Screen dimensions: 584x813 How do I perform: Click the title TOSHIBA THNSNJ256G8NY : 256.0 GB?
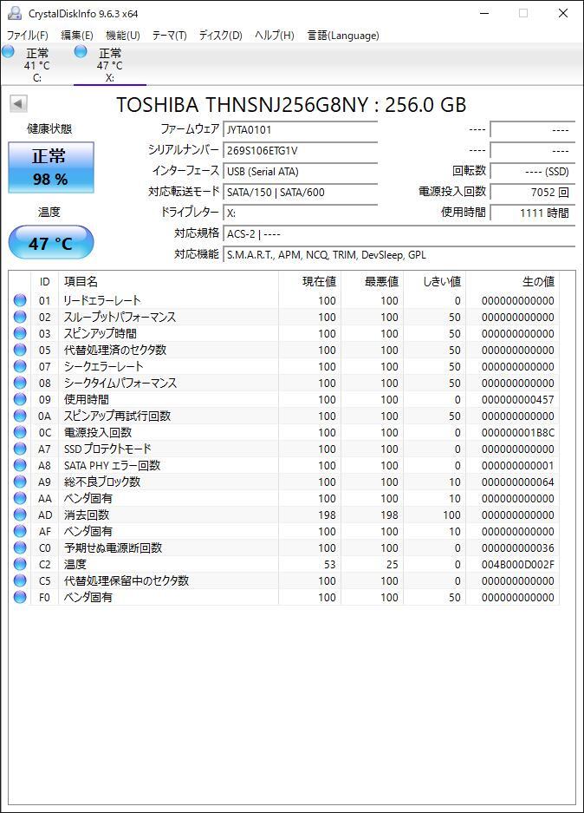291,105
